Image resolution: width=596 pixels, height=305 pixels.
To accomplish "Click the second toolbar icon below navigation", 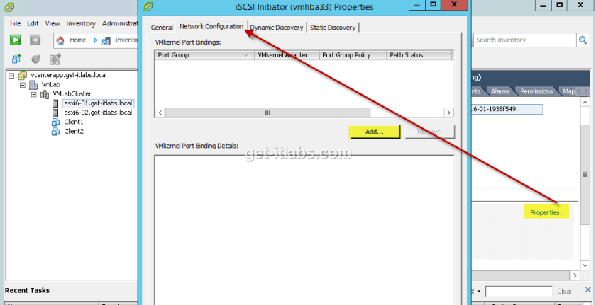I will [x=35, y=59].
